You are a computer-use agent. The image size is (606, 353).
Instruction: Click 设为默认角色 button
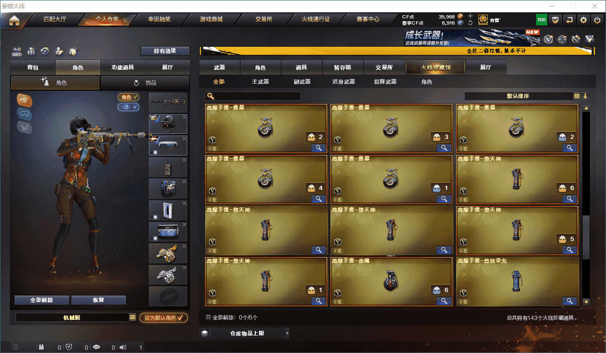[164, 318]
